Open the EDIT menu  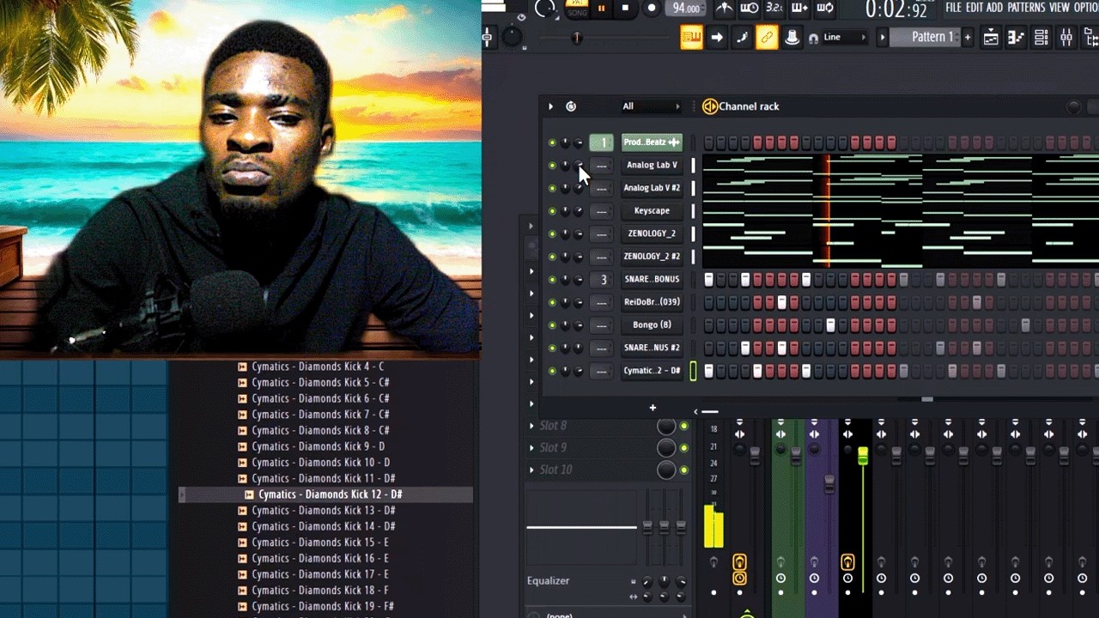[x=975, y=8]
